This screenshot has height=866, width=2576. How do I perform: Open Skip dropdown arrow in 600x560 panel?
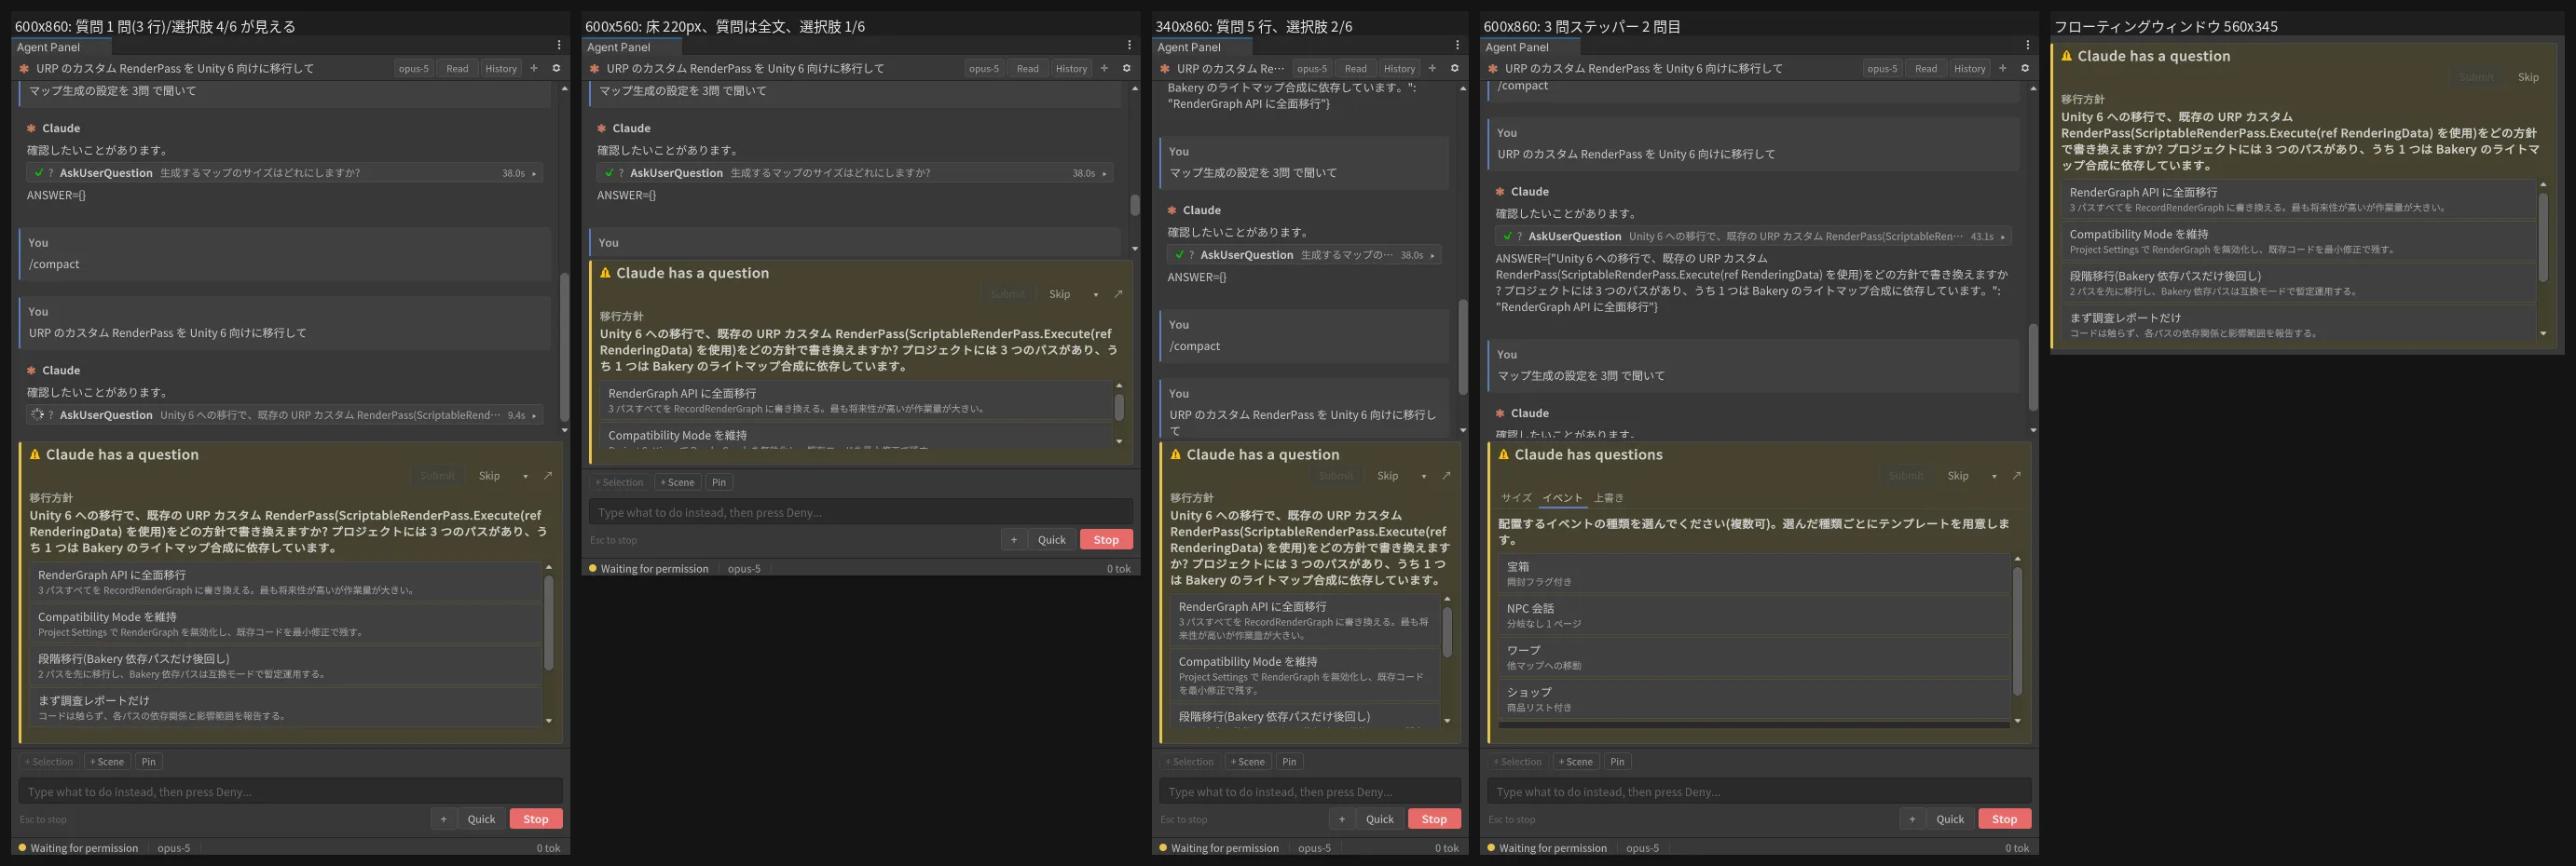pyautogui.click(x=1095, y=294)
